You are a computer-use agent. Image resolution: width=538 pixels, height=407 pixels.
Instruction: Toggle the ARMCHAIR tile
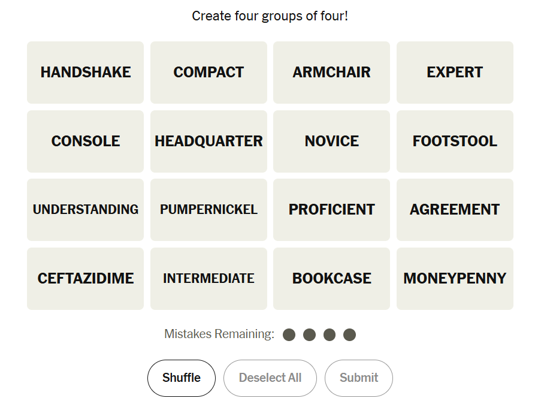pos(331,73)
